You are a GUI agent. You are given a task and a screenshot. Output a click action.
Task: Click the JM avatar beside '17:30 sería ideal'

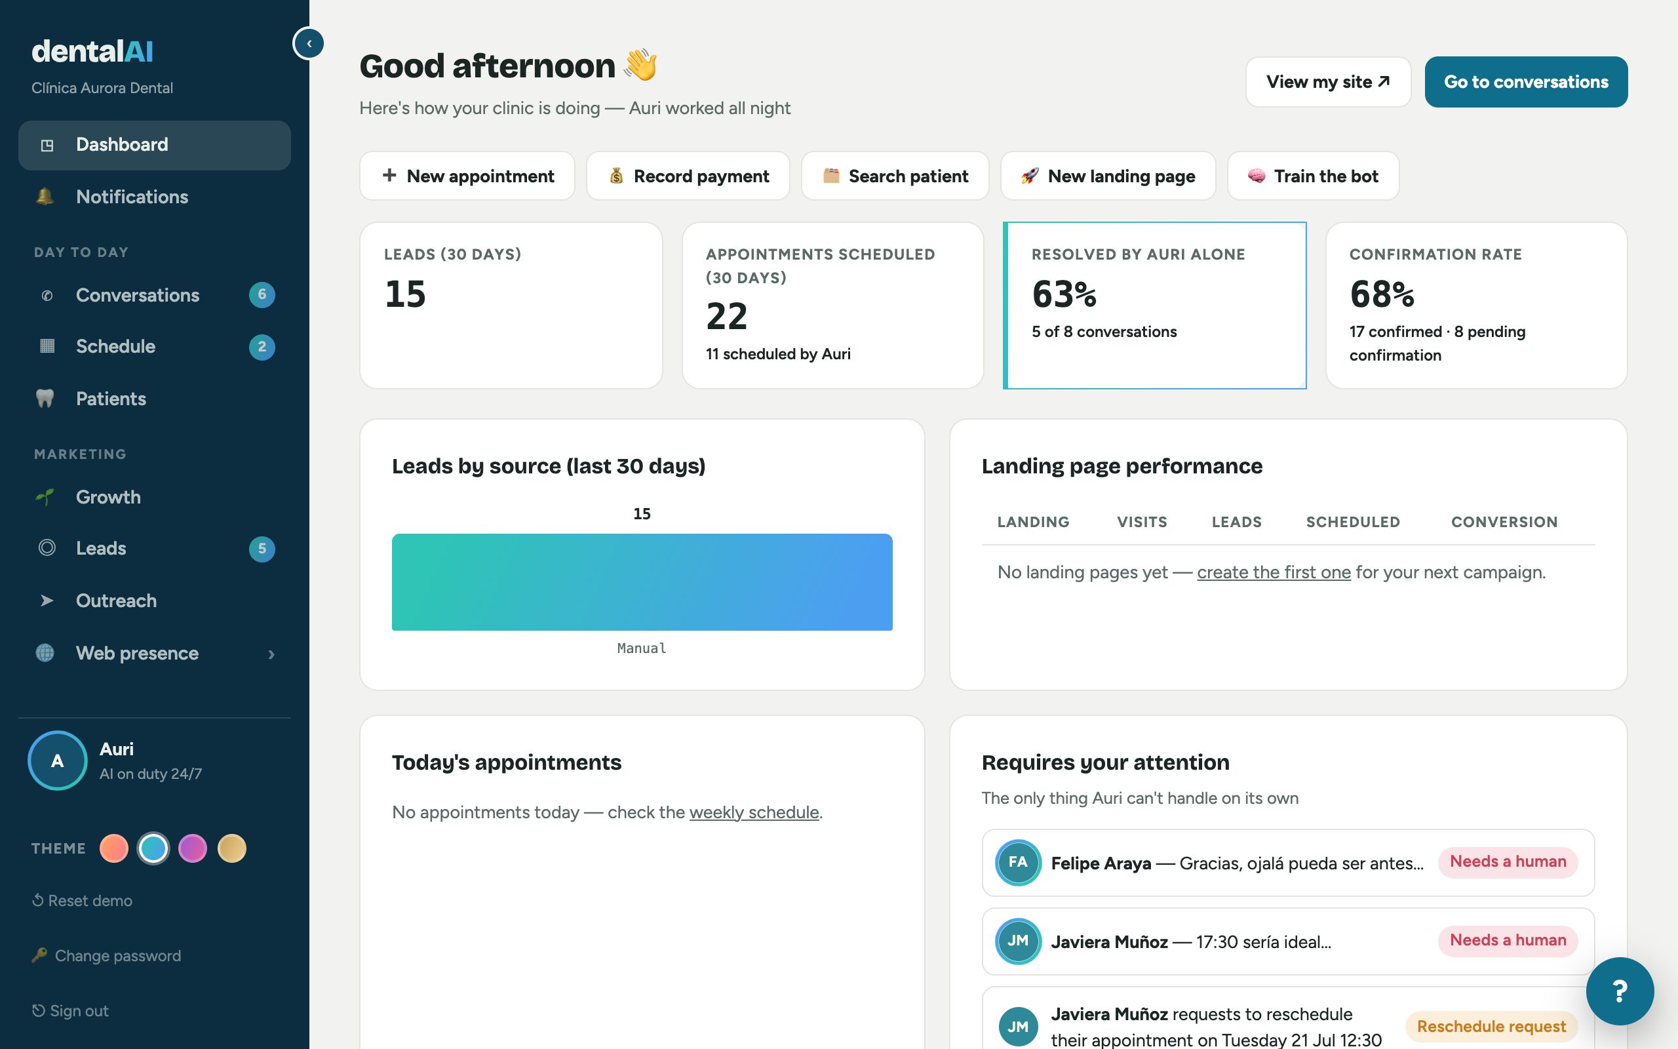tap(1017, 941)
